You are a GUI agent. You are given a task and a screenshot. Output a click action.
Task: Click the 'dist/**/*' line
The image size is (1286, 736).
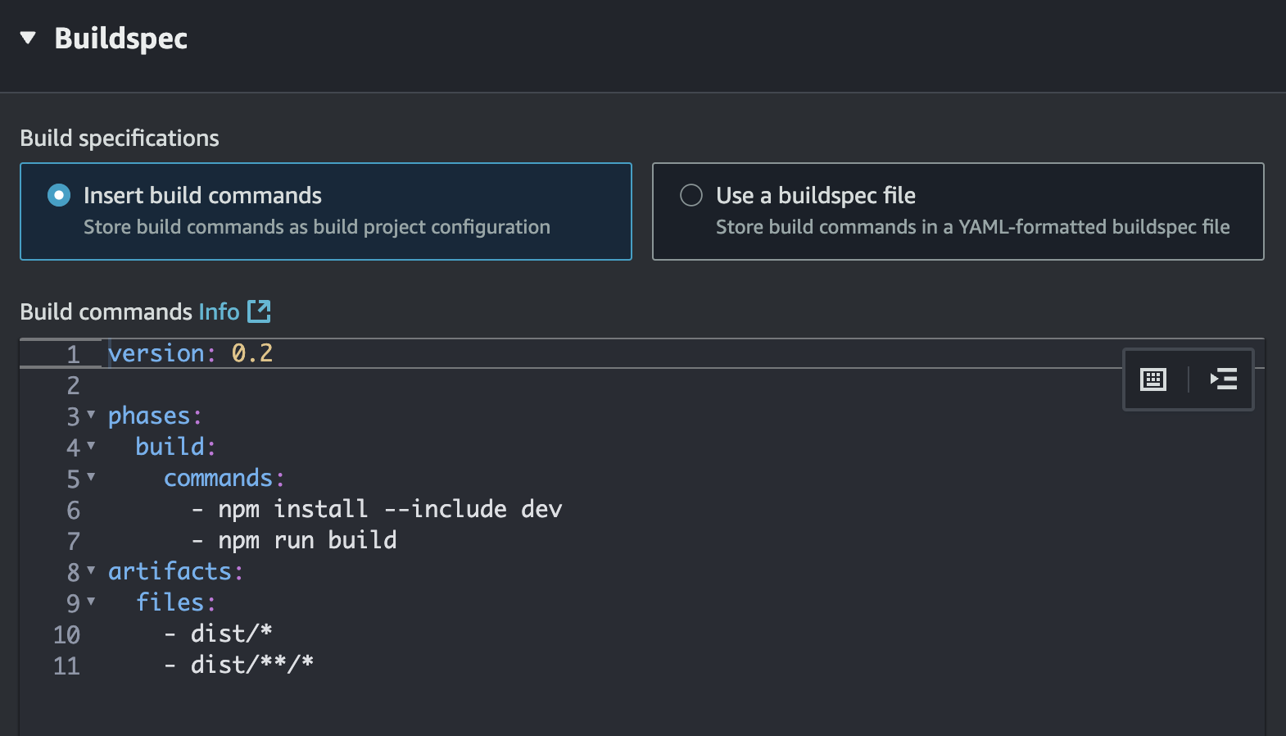tap(238, 665)
